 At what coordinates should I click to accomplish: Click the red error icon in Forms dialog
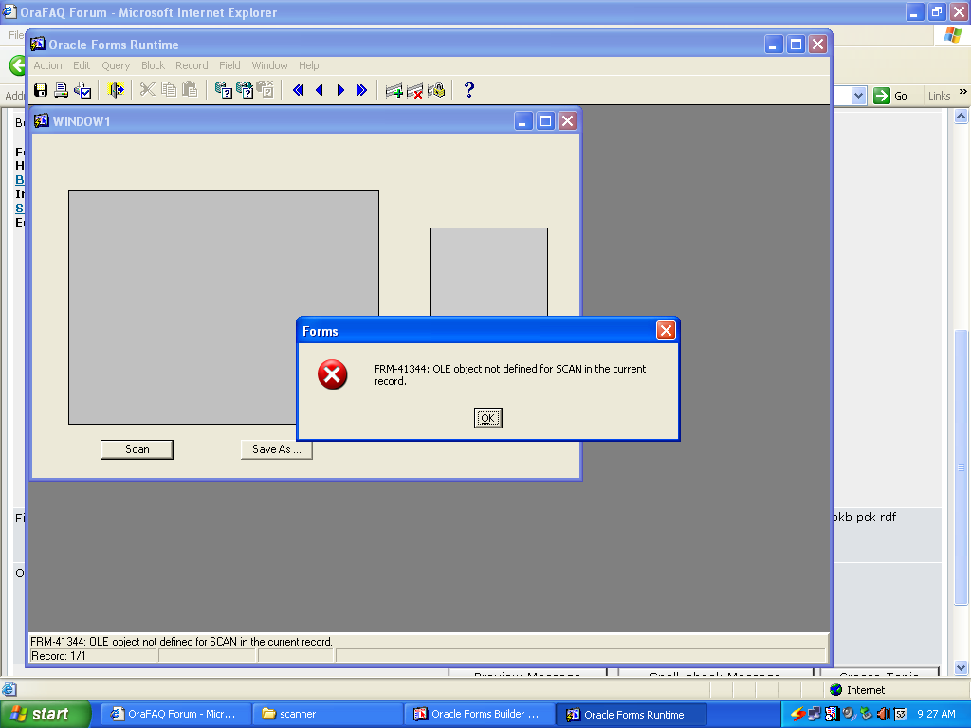point(333,374)
